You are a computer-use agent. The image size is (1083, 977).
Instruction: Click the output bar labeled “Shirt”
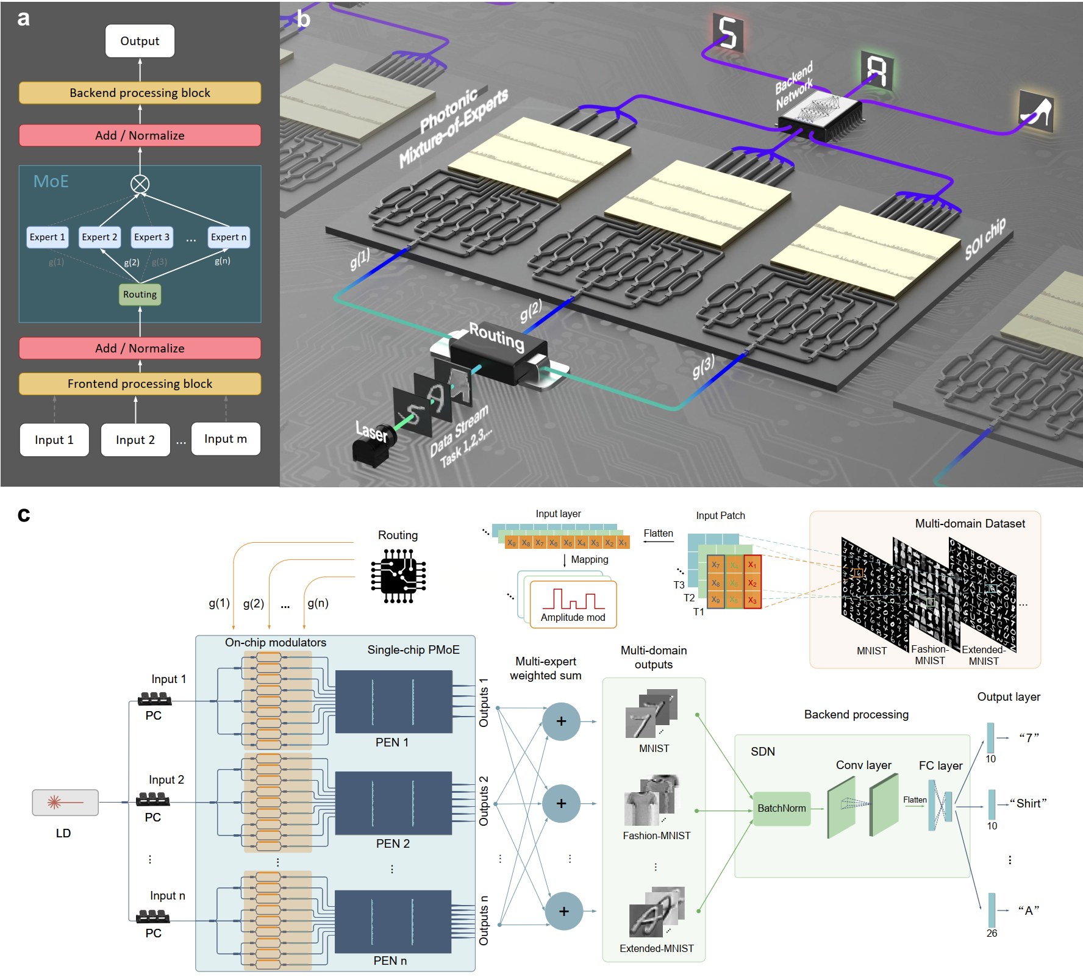[992, 804]
